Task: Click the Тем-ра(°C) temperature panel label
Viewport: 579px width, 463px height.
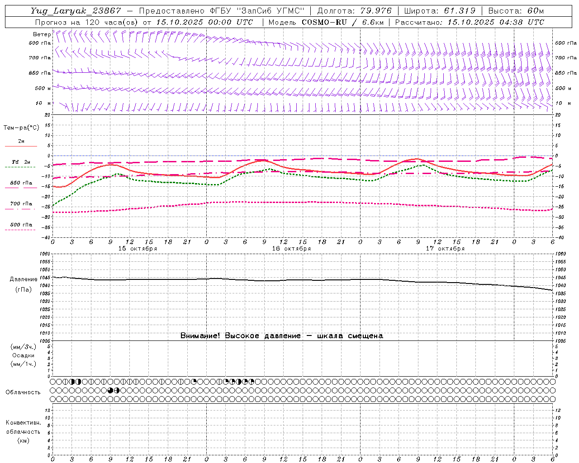Action: point(21,128)
